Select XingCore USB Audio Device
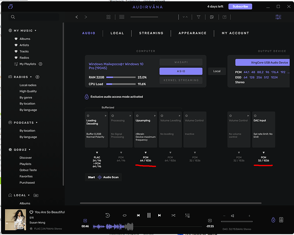The image size is (294, 235). [x=263, y=63]
